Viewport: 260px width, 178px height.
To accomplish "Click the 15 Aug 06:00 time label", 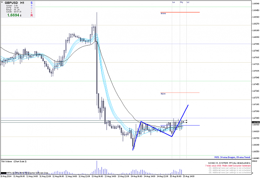I will pyautogui.click(x=176, y=176).
